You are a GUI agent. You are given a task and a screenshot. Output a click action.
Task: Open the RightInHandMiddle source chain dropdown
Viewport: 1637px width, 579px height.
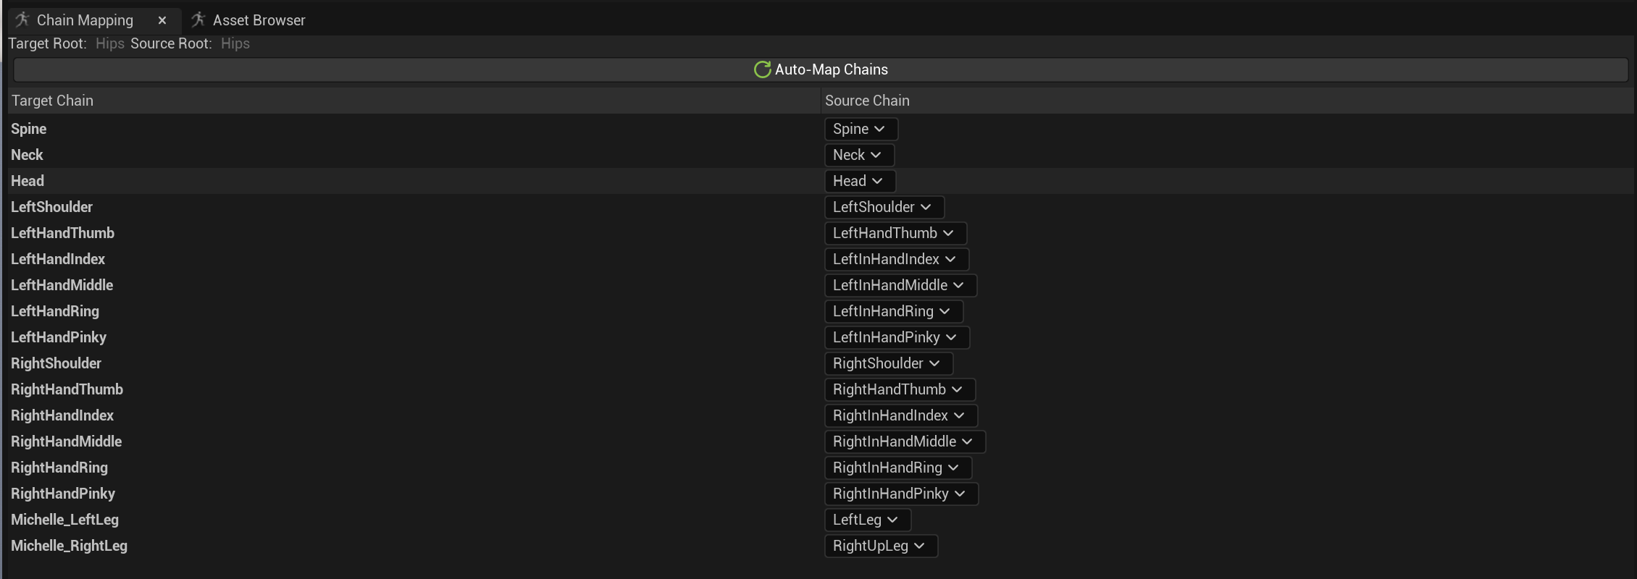pos(905,441)
